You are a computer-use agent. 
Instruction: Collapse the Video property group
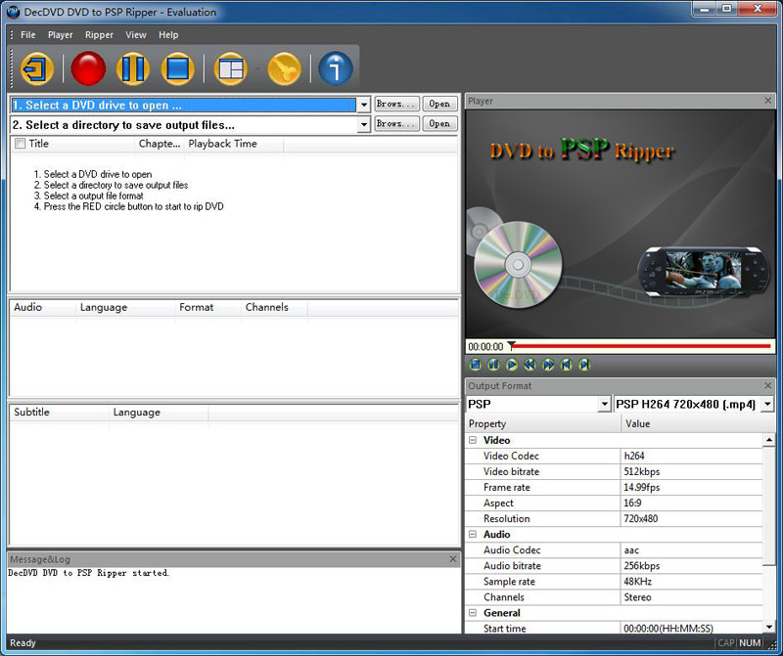point(473,440)
